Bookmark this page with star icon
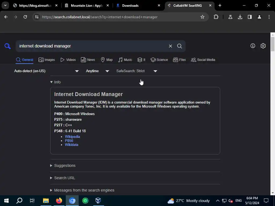The image size is (275, 206). click(x=202, y=17)
